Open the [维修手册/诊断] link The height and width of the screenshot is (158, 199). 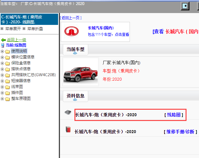tap(180, 132)
